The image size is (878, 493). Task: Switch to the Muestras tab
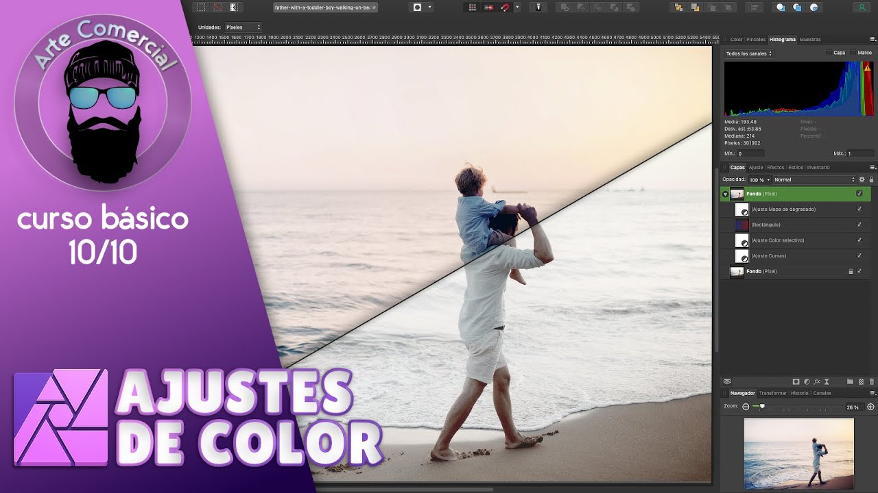coord(810,39)
